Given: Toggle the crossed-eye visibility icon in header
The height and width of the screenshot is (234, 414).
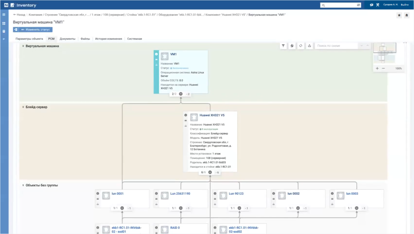Looking at the screenshot, I should pyautogui.click(x=371, y=5).
